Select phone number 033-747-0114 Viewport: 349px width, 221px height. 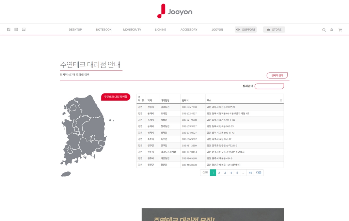click(x=189, y=152)
